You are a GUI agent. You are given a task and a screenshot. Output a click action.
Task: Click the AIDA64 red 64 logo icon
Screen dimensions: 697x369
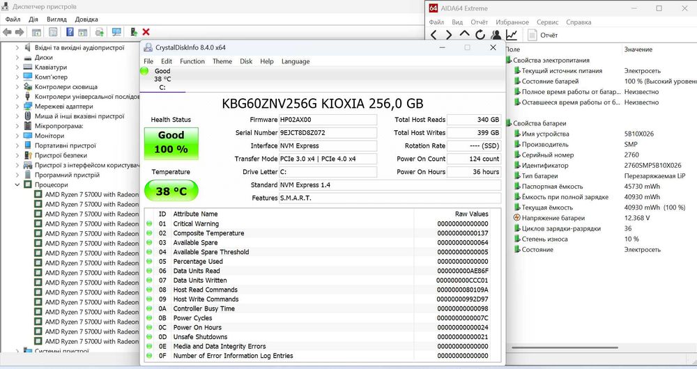click(434, 8)
